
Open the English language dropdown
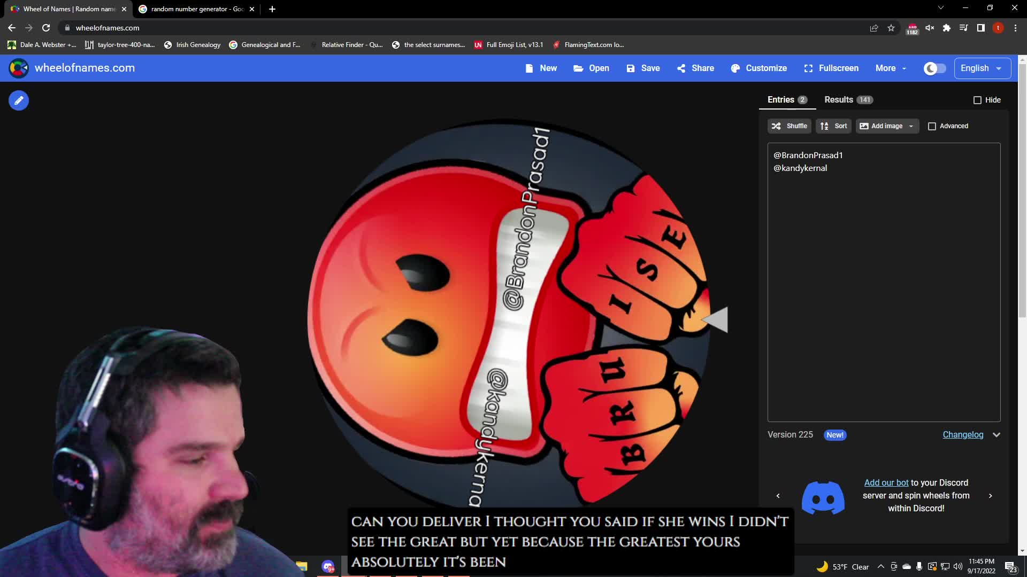point(982,68)
